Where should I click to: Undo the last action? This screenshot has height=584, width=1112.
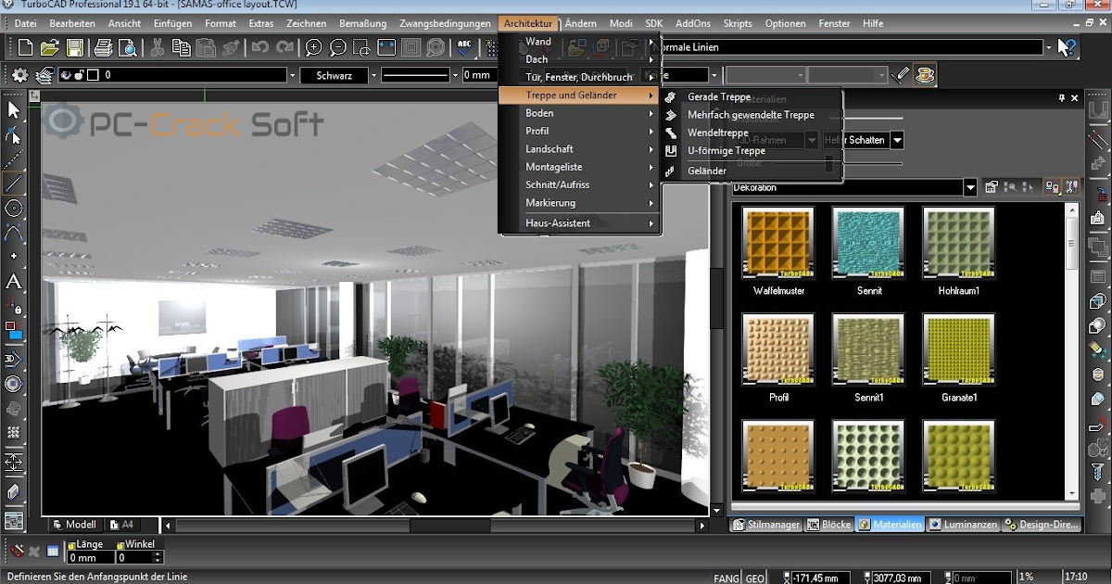tap(260, 47)
